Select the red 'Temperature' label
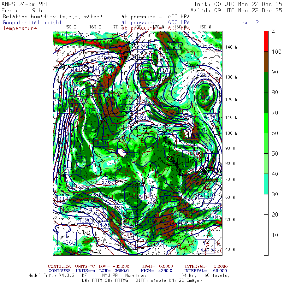Viewport: 284px width, 284px height. [20, 28]
